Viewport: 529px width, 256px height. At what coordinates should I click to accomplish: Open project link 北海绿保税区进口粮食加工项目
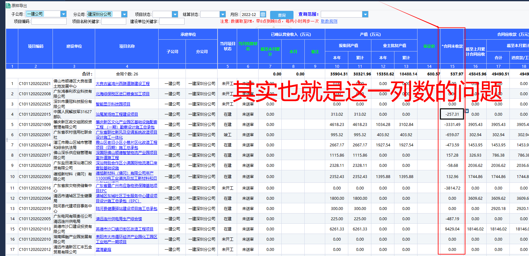123,94
